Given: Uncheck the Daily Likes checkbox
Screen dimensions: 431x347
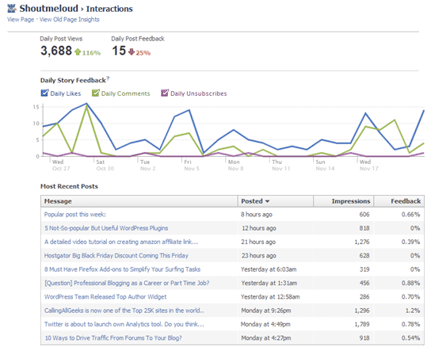Looking at the screenshot, I should 44,93.
